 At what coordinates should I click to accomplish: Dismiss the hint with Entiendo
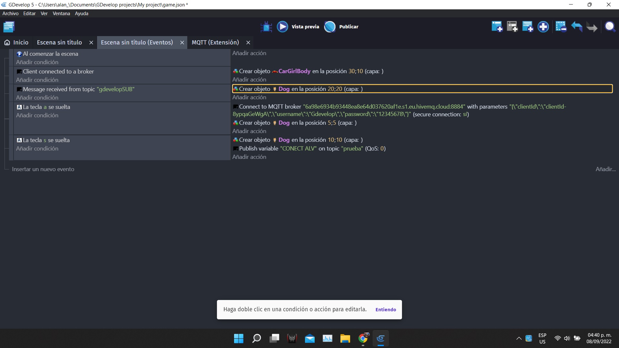[386, 310]
